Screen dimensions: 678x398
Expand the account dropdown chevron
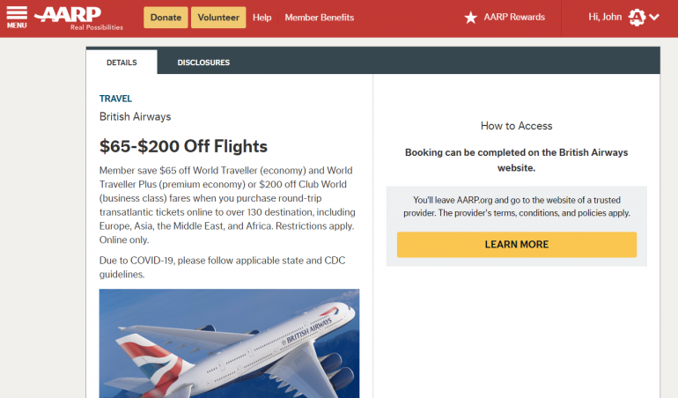tap(653, 18)
